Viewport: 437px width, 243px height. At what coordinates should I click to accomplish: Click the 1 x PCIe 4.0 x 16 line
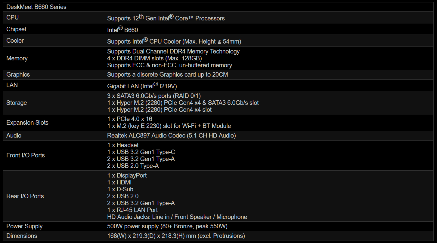point(130,119)
